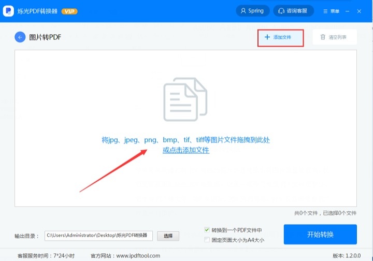Open the official website www.ipdftool.com
Screen dimensions: 373x261
click(138, 256)
